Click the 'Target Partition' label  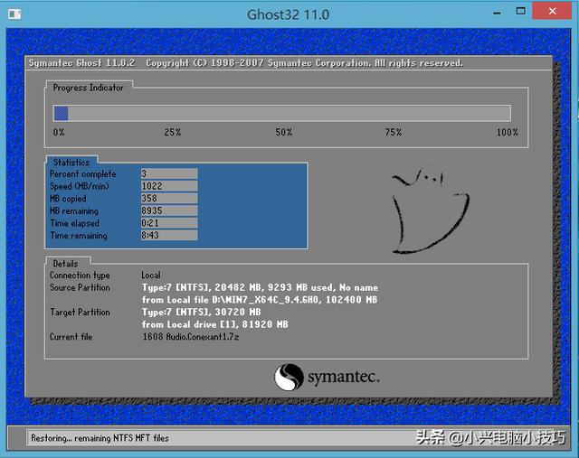pyautogui.click(x=80, y=313)
